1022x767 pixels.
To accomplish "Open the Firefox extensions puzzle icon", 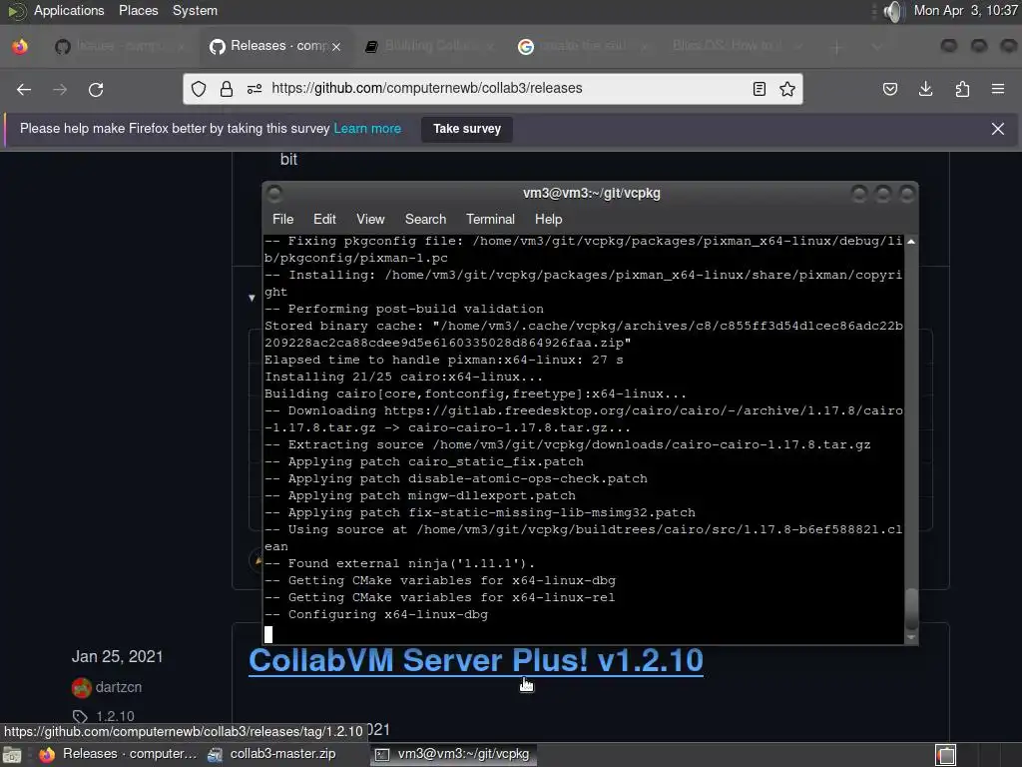I will [x=962, y=89].
